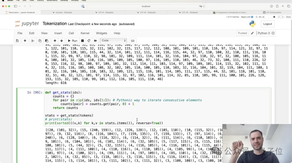
Task: Move selected cell up with arrow icon
Action: pos(55,41)
